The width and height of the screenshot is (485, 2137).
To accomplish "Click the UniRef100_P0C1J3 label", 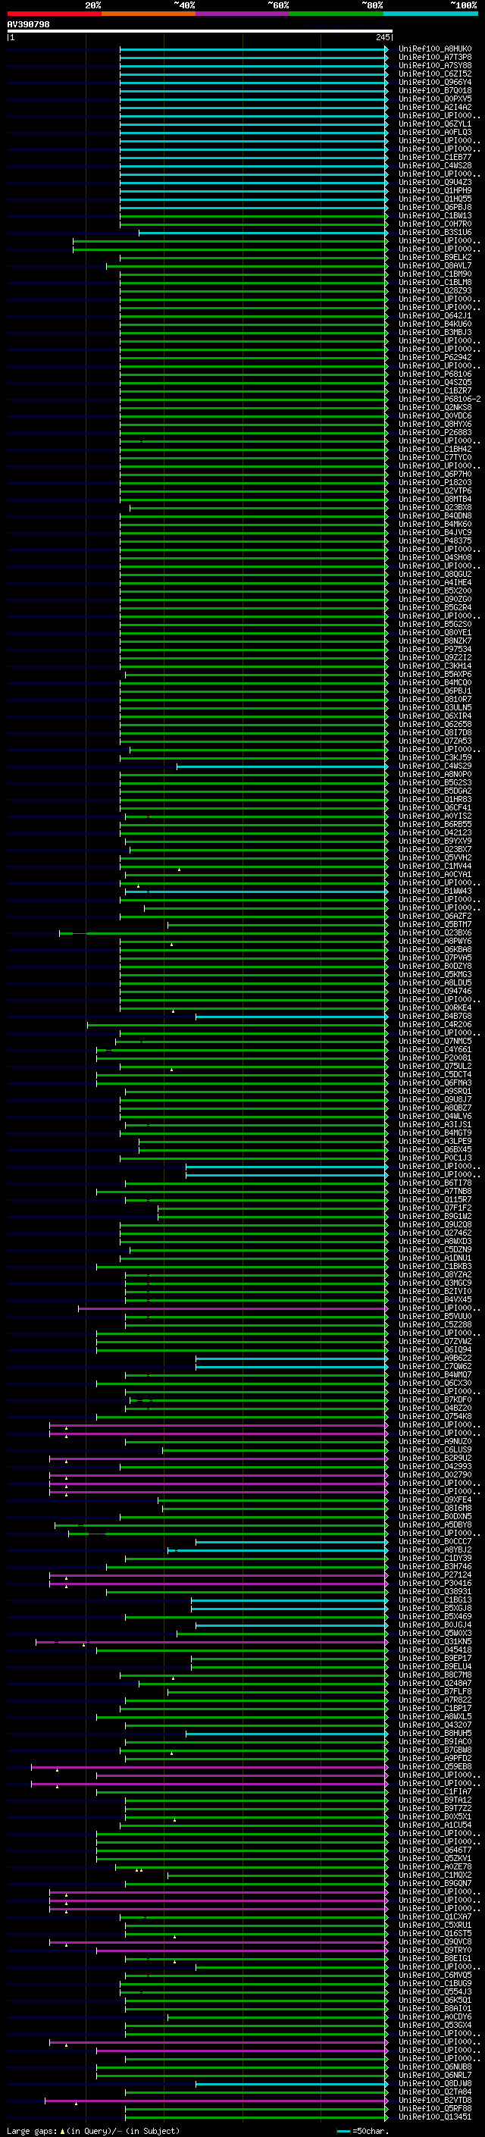I will pos(435,1158).
